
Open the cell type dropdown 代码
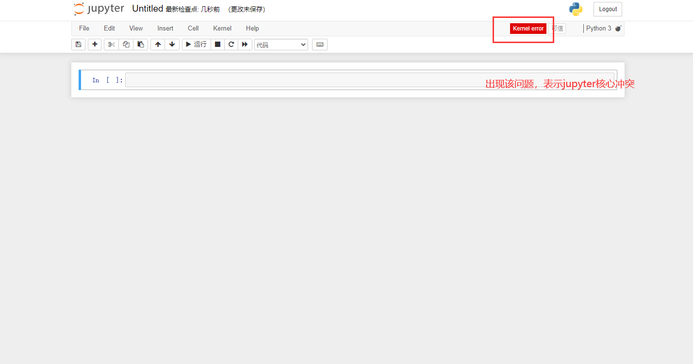pyautogui.click(x=281, y=45)
